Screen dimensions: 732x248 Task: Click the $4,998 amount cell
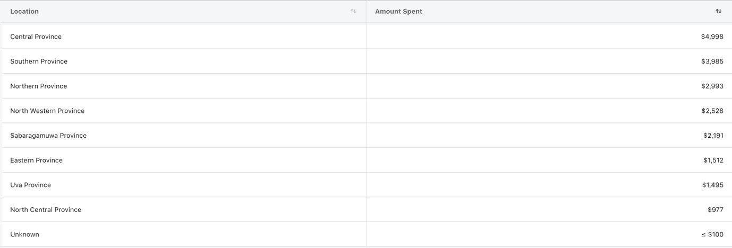point(549,37)
